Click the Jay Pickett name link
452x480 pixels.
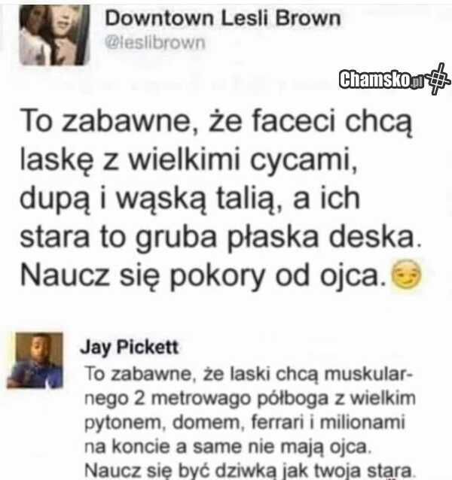point(129,348)
